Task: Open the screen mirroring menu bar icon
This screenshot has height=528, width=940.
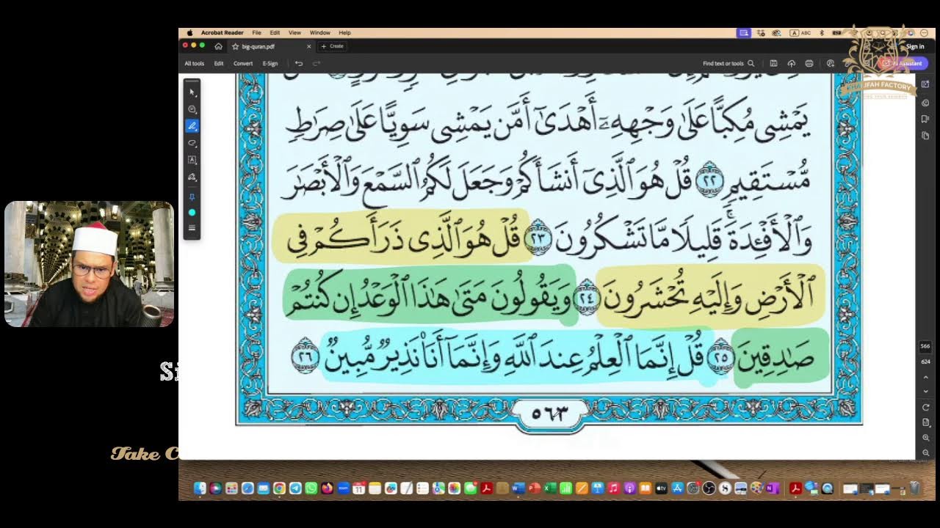Action: [x=744, y=33]
